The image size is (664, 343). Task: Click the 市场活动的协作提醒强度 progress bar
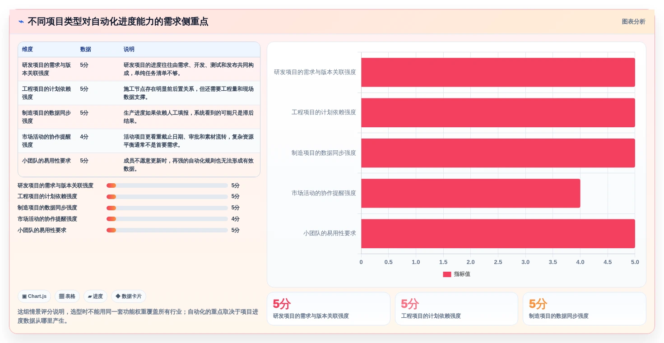click(x=167, y=219)
